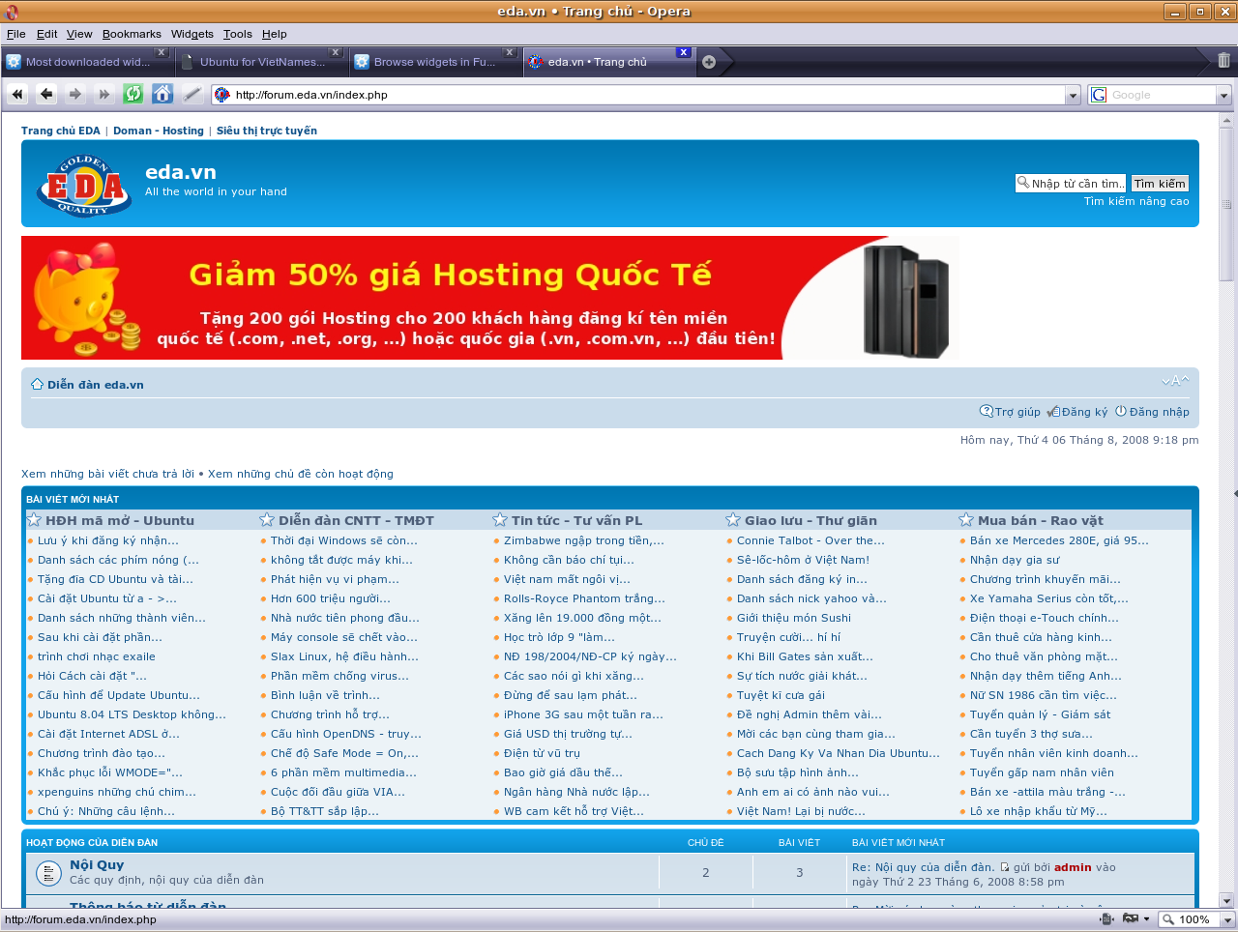Click the Google search engine icon
The image size is (1238, 932).
(1099, 95)
